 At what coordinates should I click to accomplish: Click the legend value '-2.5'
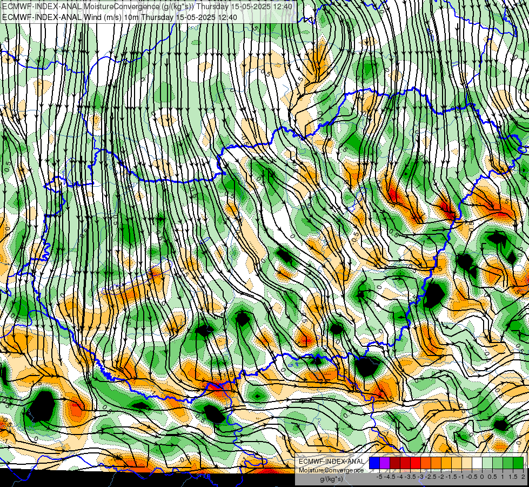click(431, 477)
